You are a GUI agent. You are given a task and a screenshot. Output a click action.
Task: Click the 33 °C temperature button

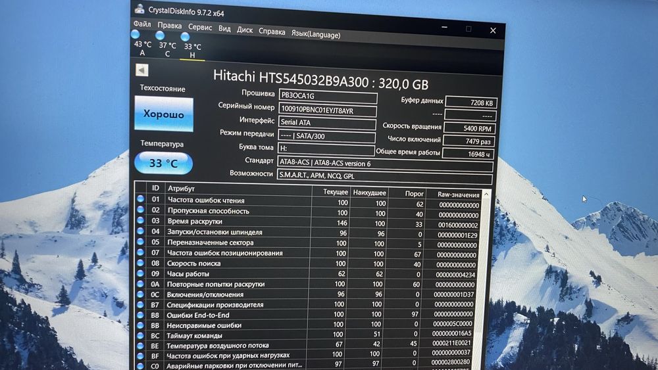pos(163,163)
